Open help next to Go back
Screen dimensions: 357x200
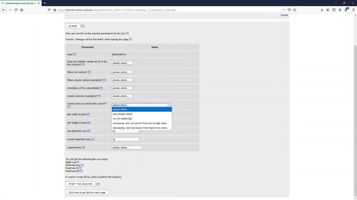point(83,26)
